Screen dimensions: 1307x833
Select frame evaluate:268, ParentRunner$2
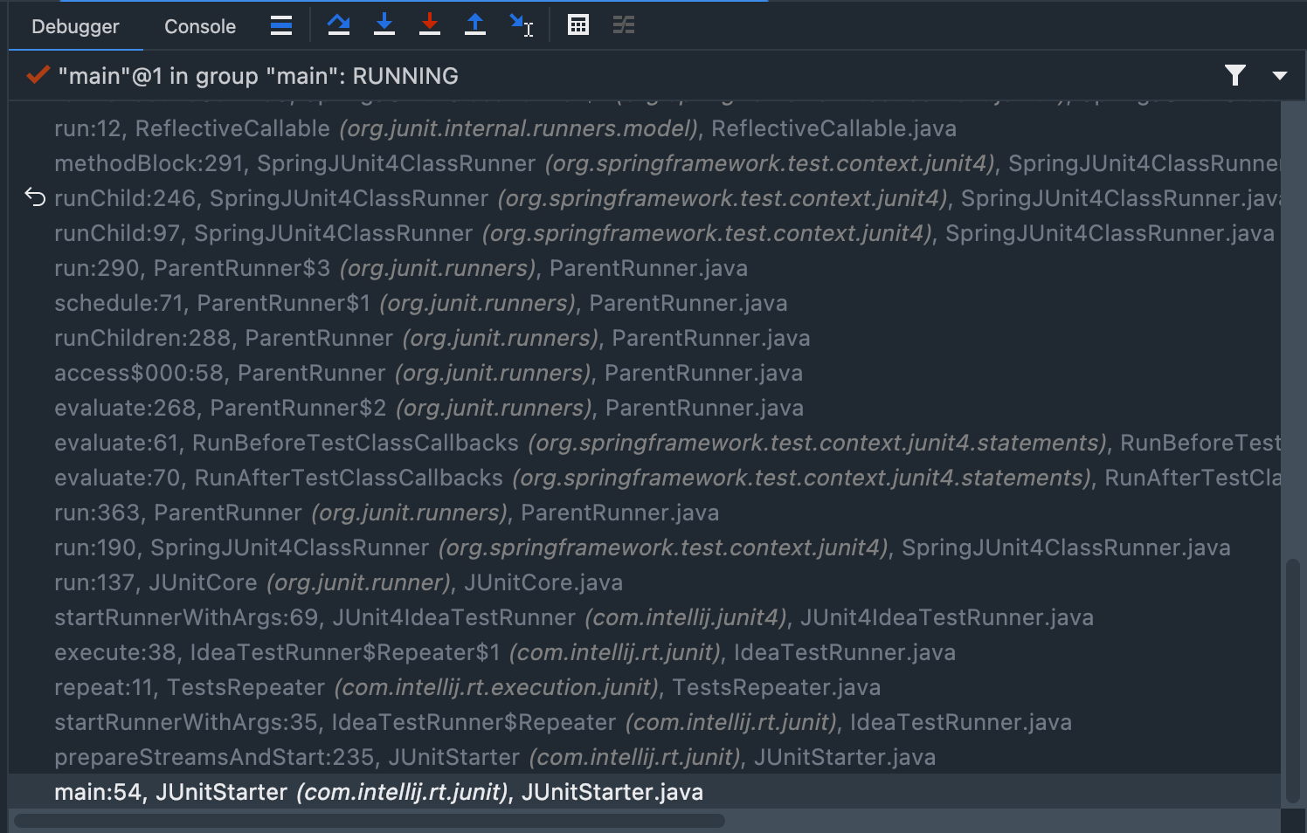pyautogui.click(x=645, y=408)
